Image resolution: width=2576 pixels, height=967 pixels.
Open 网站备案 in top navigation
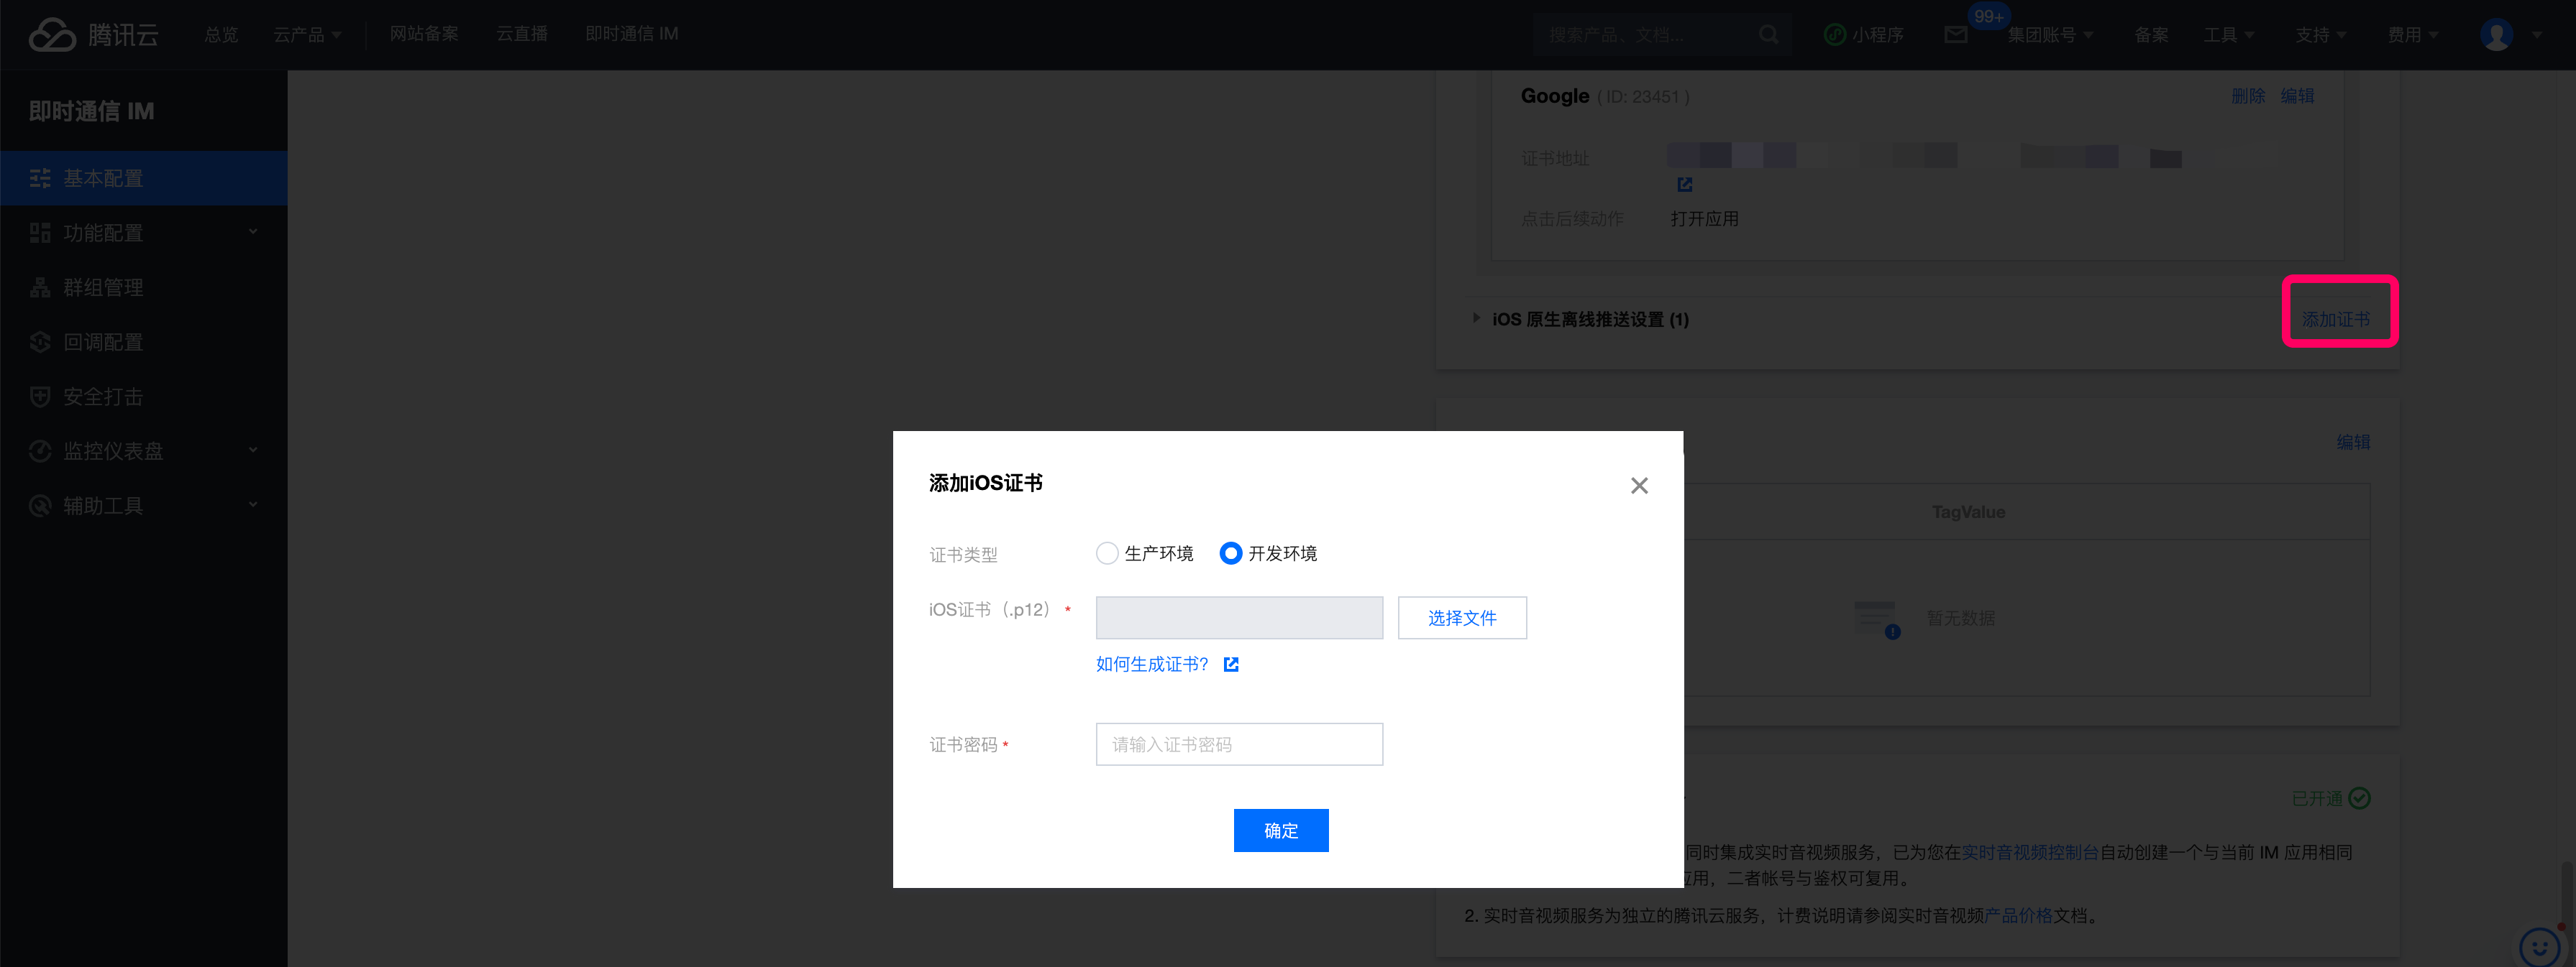point(424,35)
